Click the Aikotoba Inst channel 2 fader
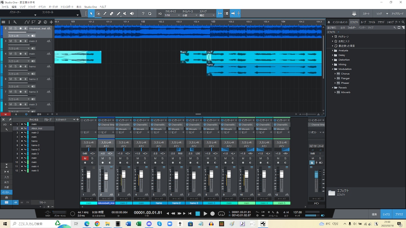The height and width of the screenshot is (228, 406). click(x=106, y=176)
